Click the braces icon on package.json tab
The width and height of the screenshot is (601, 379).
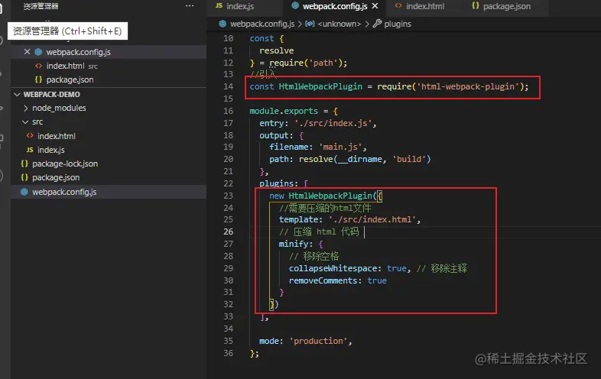pos(476,6)
